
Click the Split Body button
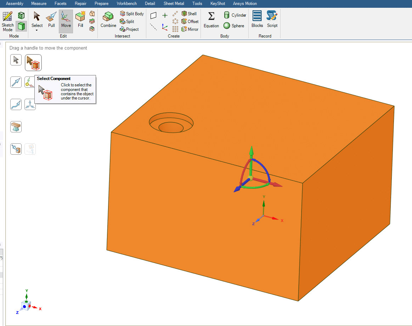point(132,14)
